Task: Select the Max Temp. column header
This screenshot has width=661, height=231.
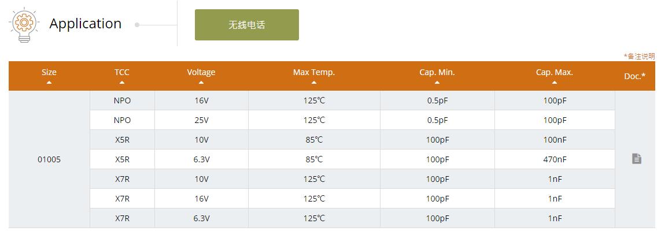Action: click(313, 72)
